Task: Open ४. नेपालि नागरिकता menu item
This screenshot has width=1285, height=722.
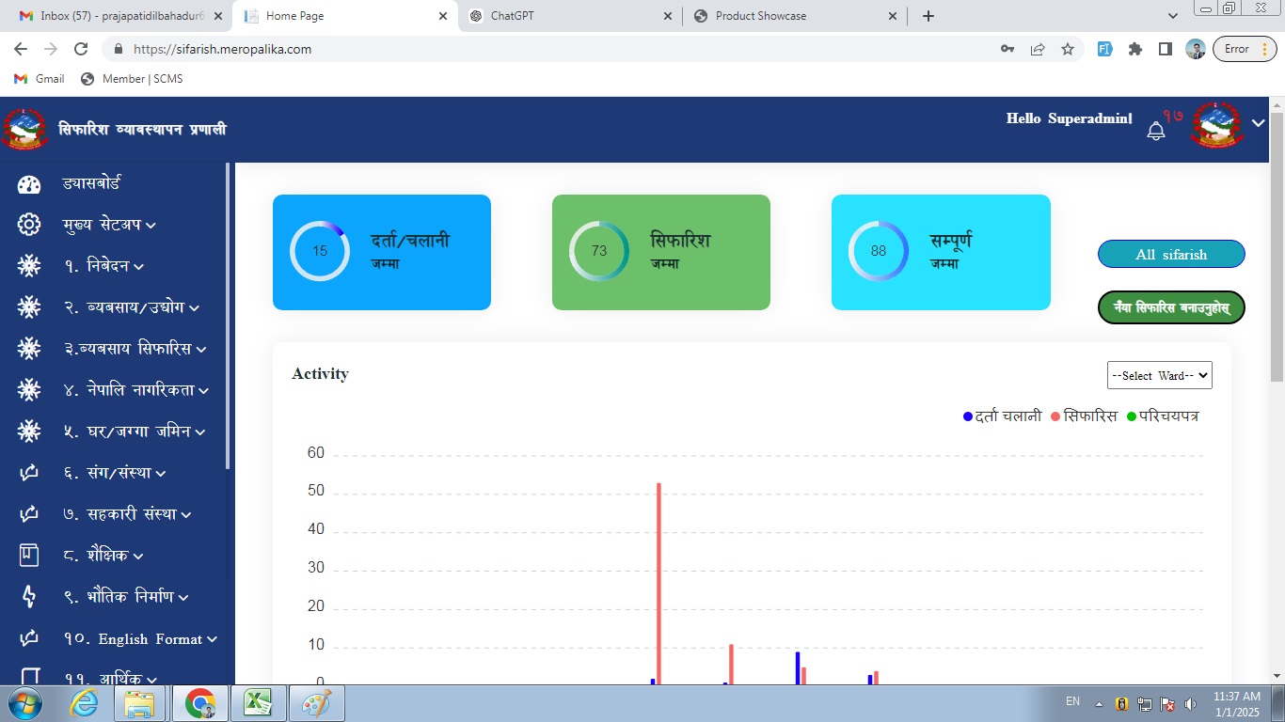Action: [x=135, y=390]
